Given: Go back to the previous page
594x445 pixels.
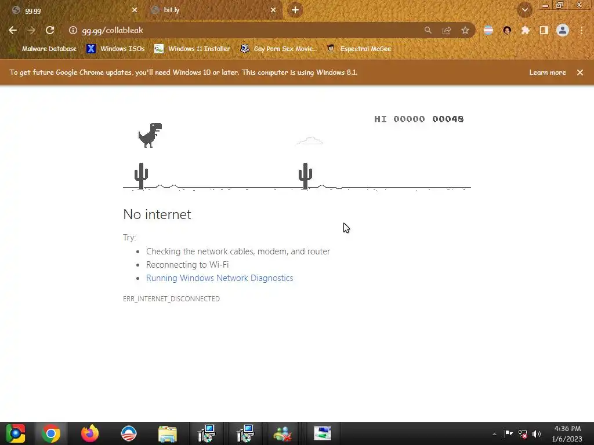Looking at the screenshot, I should (13, 30).
